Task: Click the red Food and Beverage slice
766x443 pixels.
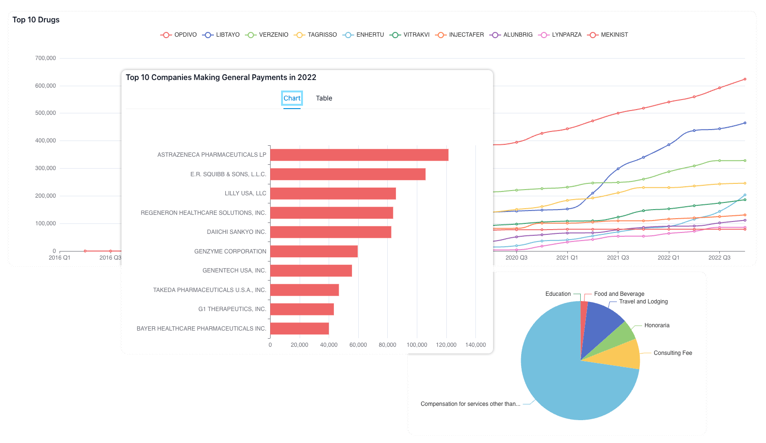Action: click(584, 319)
